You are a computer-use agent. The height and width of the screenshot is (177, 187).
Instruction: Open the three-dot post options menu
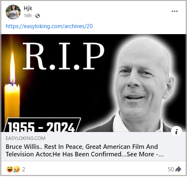click(x=175, y=11)
